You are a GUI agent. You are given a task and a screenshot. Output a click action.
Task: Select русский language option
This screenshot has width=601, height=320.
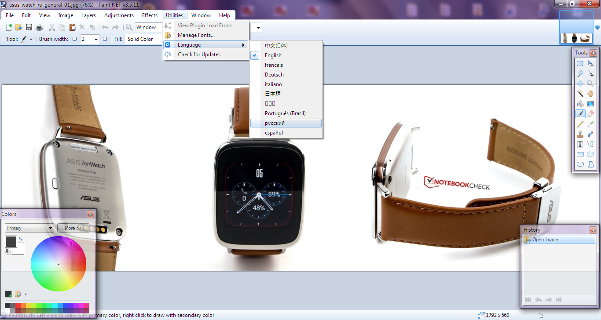[286, 123]
